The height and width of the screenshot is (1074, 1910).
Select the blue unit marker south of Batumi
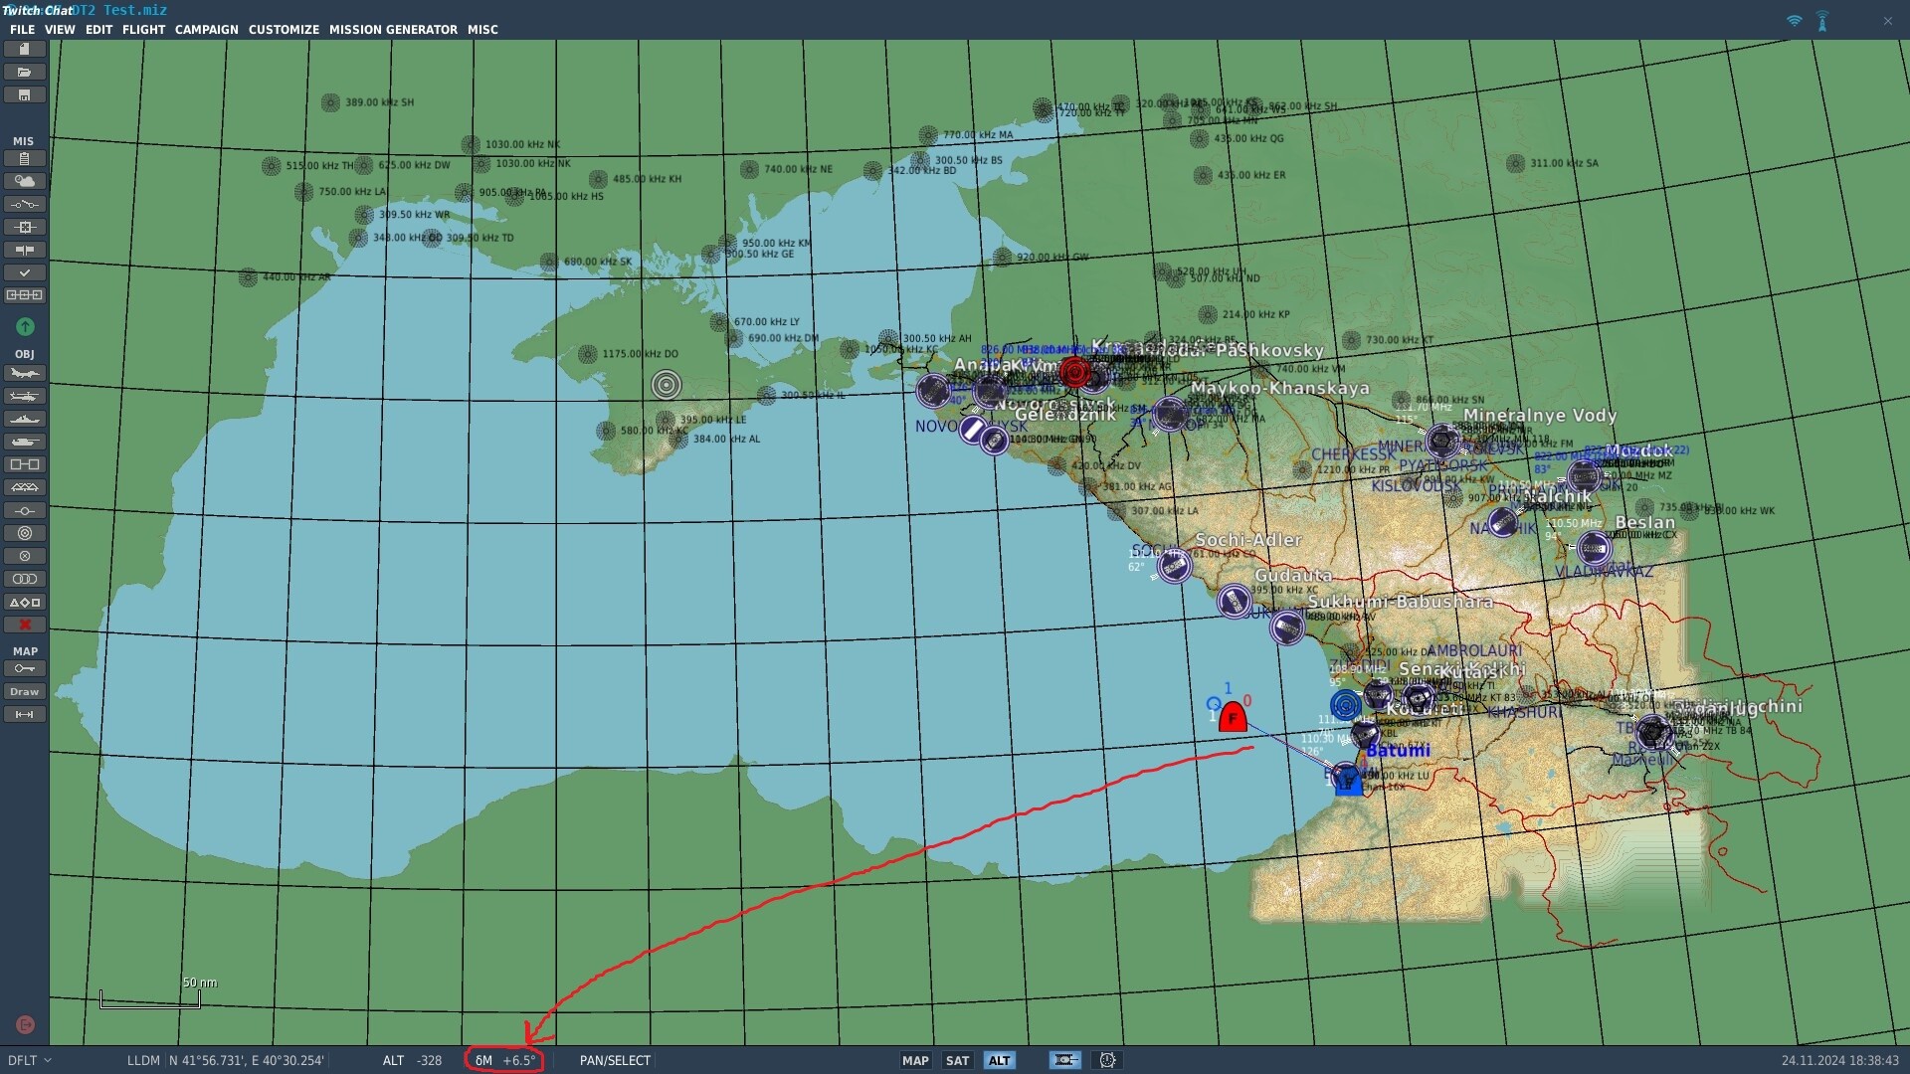click(1347, 780)
